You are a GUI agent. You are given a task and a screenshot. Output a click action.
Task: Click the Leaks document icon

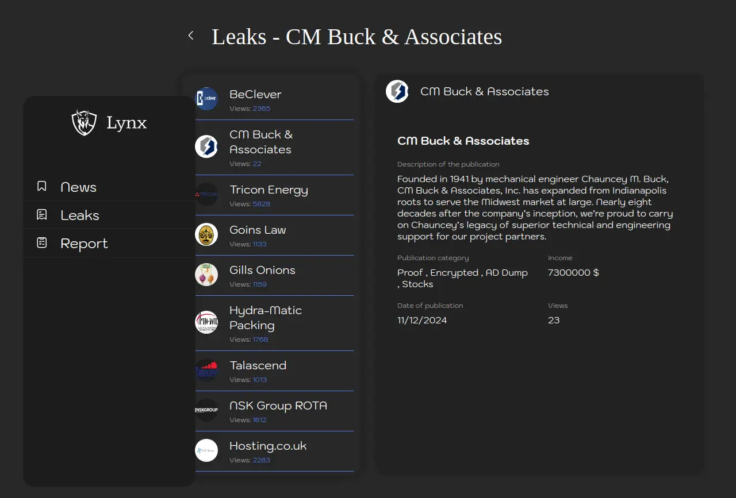click(x=41, y=215)
